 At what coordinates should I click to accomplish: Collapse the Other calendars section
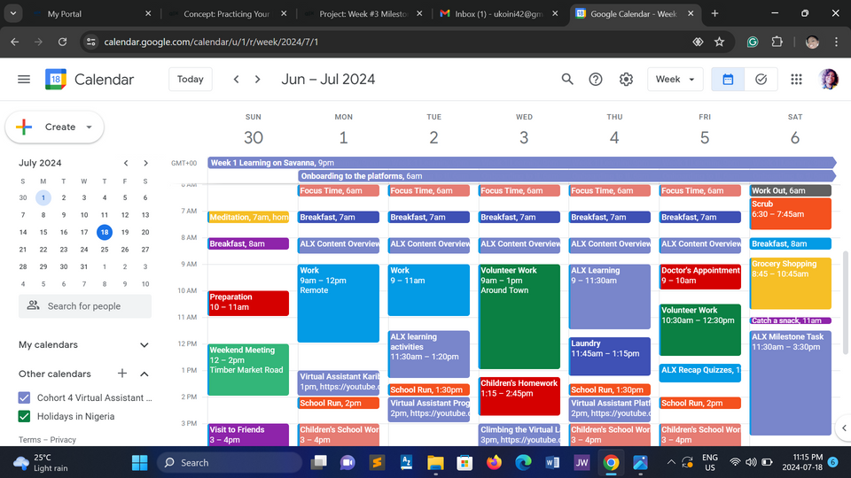(144, 374)
